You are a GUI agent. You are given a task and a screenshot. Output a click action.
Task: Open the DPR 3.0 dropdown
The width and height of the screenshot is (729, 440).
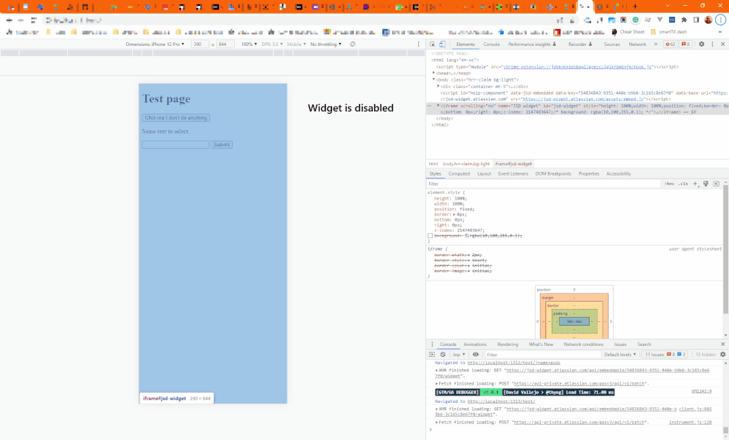[x=272, y=44]
